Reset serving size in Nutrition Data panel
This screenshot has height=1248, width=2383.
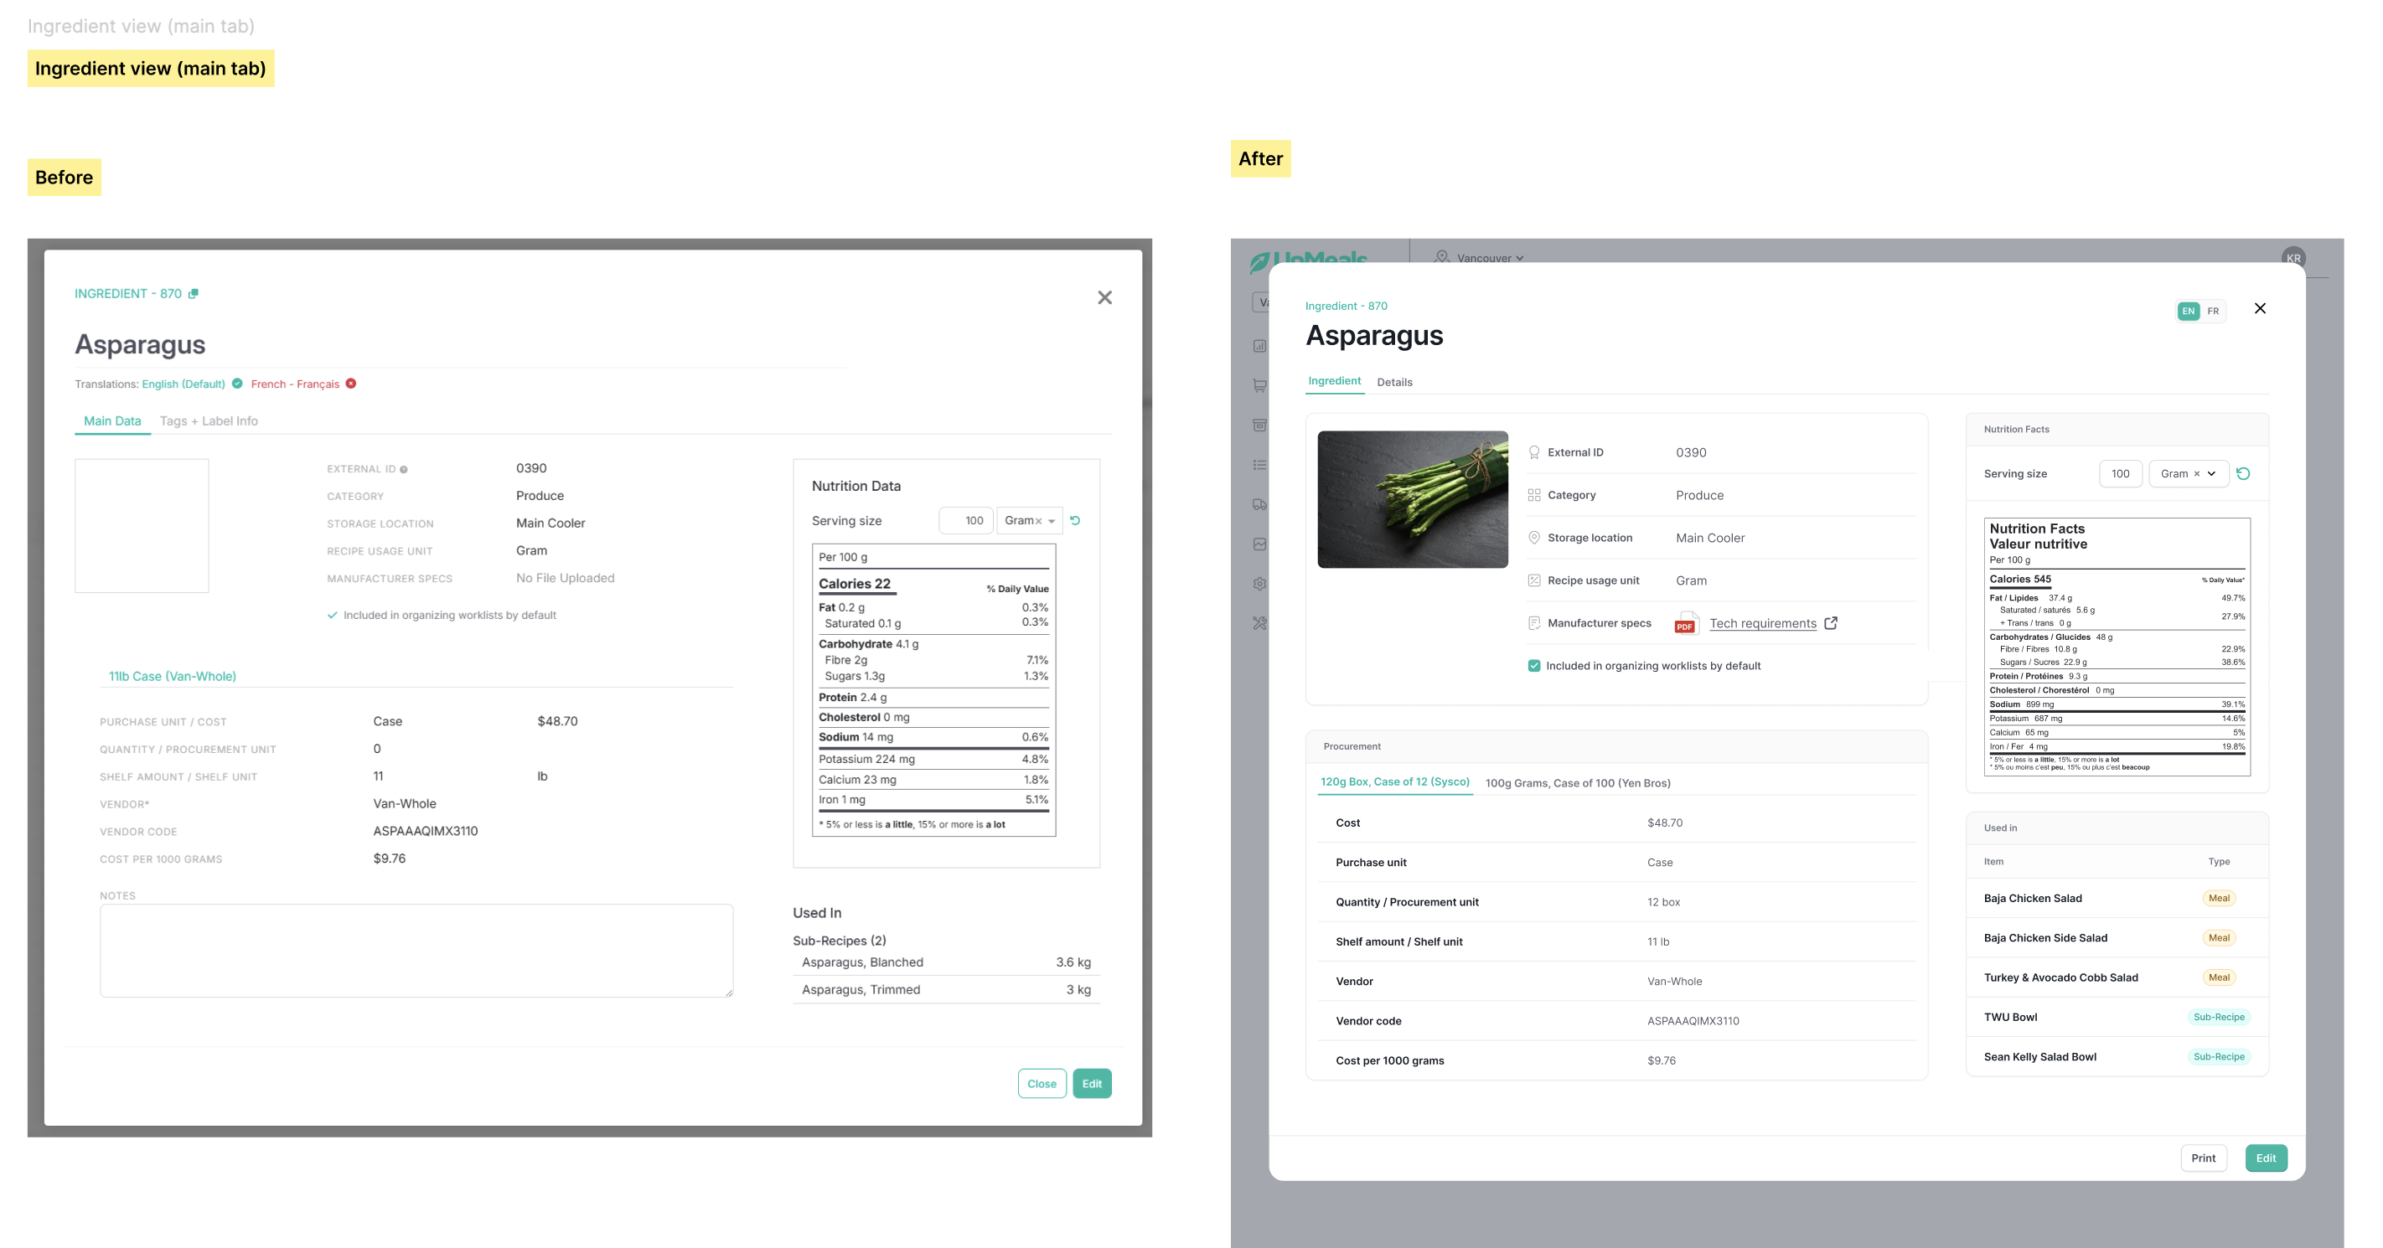click(x=1075, y=520)
